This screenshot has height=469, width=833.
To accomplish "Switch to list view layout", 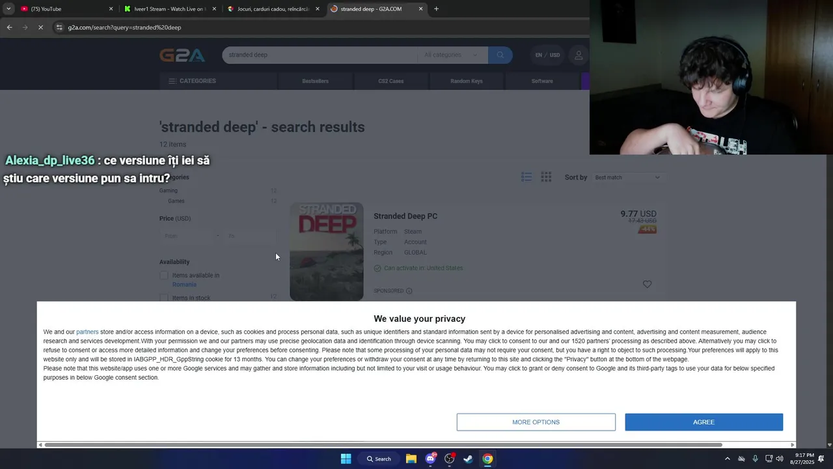I will pyautogui.click(x=526, y=177).
